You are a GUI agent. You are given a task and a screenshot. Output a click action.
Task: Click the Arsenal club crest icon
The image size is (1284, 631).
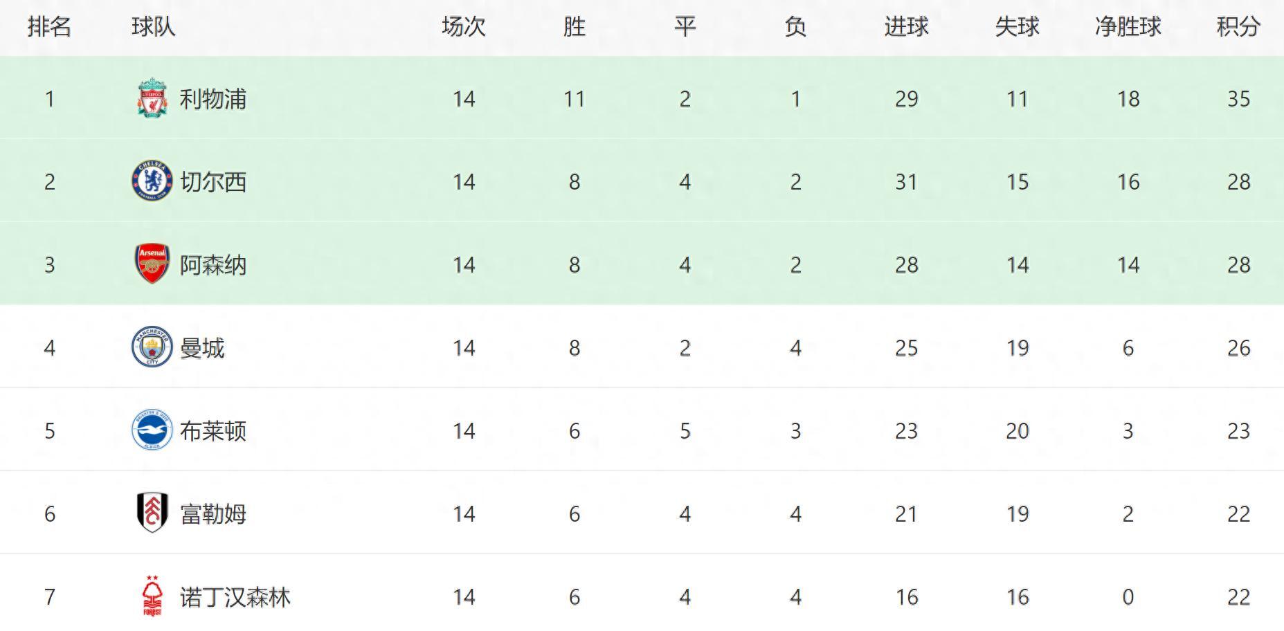pyautogui.click(x=152, y=264)
